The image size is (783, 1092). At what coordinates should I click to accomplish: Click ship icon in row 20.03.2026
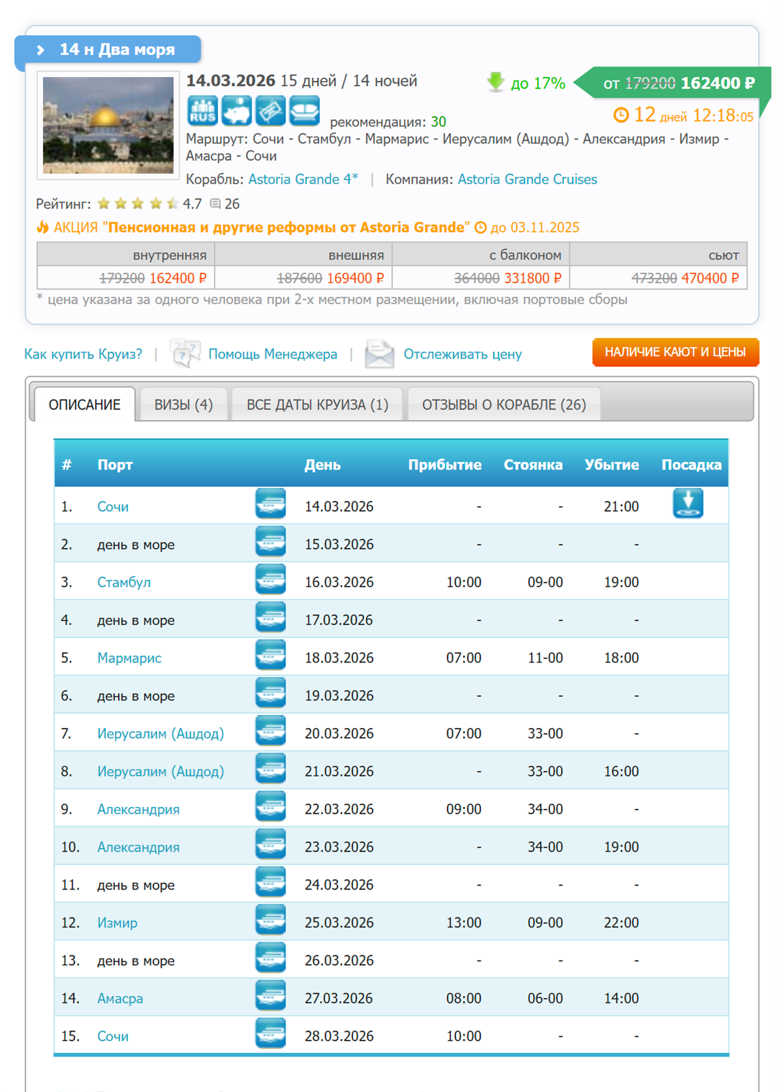[x=270, y=731]
